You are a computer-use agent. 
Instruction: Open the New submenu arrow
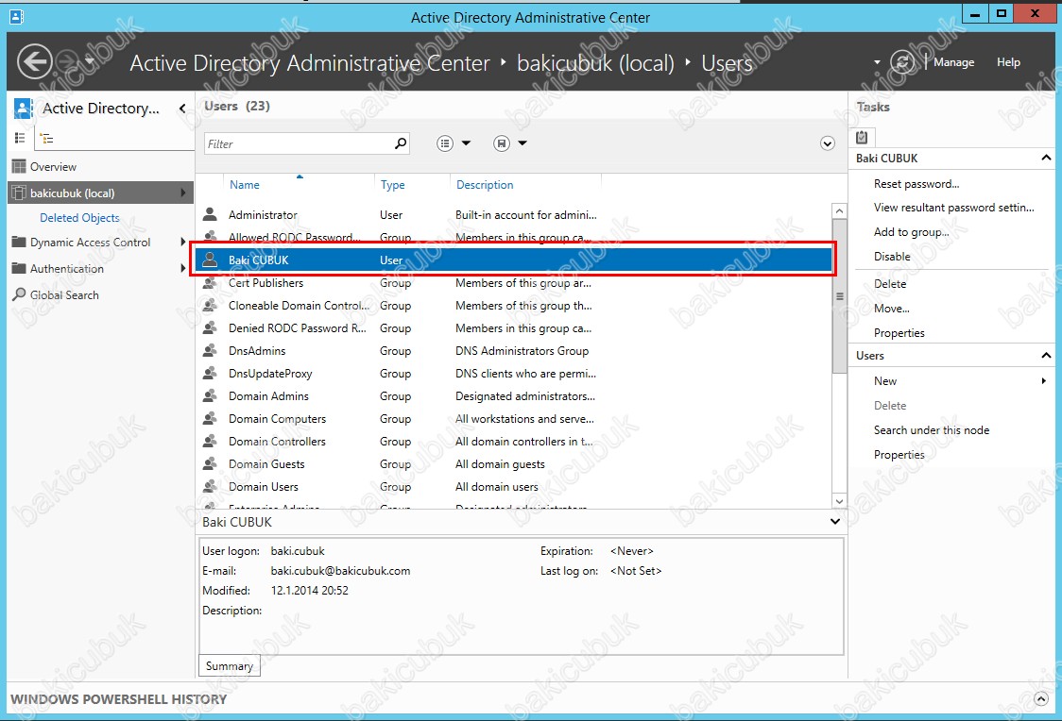point(1044,381)
